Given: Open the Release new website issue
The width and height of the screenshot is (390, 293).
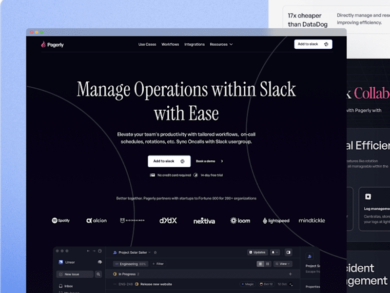Looking at the screenshot, I should pyautogui.click(x=156, y=284).
